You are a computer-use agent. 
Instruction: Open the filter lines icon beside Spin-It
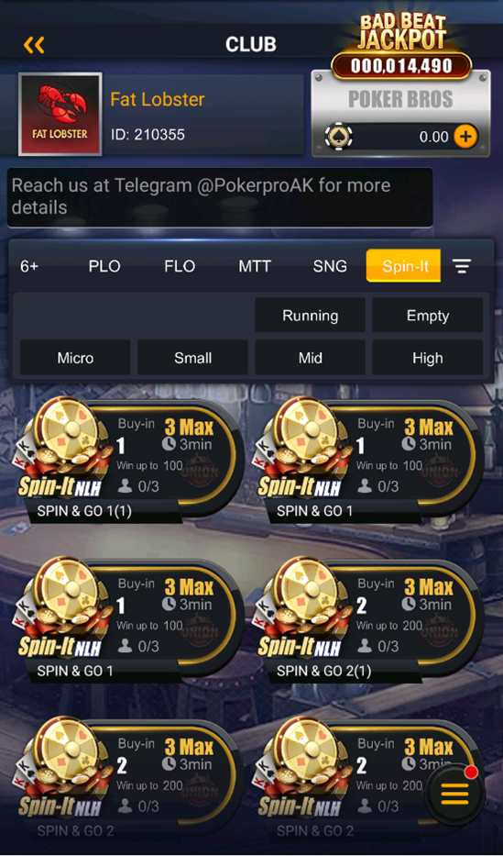pyautogui.click(x=462, y=266)
